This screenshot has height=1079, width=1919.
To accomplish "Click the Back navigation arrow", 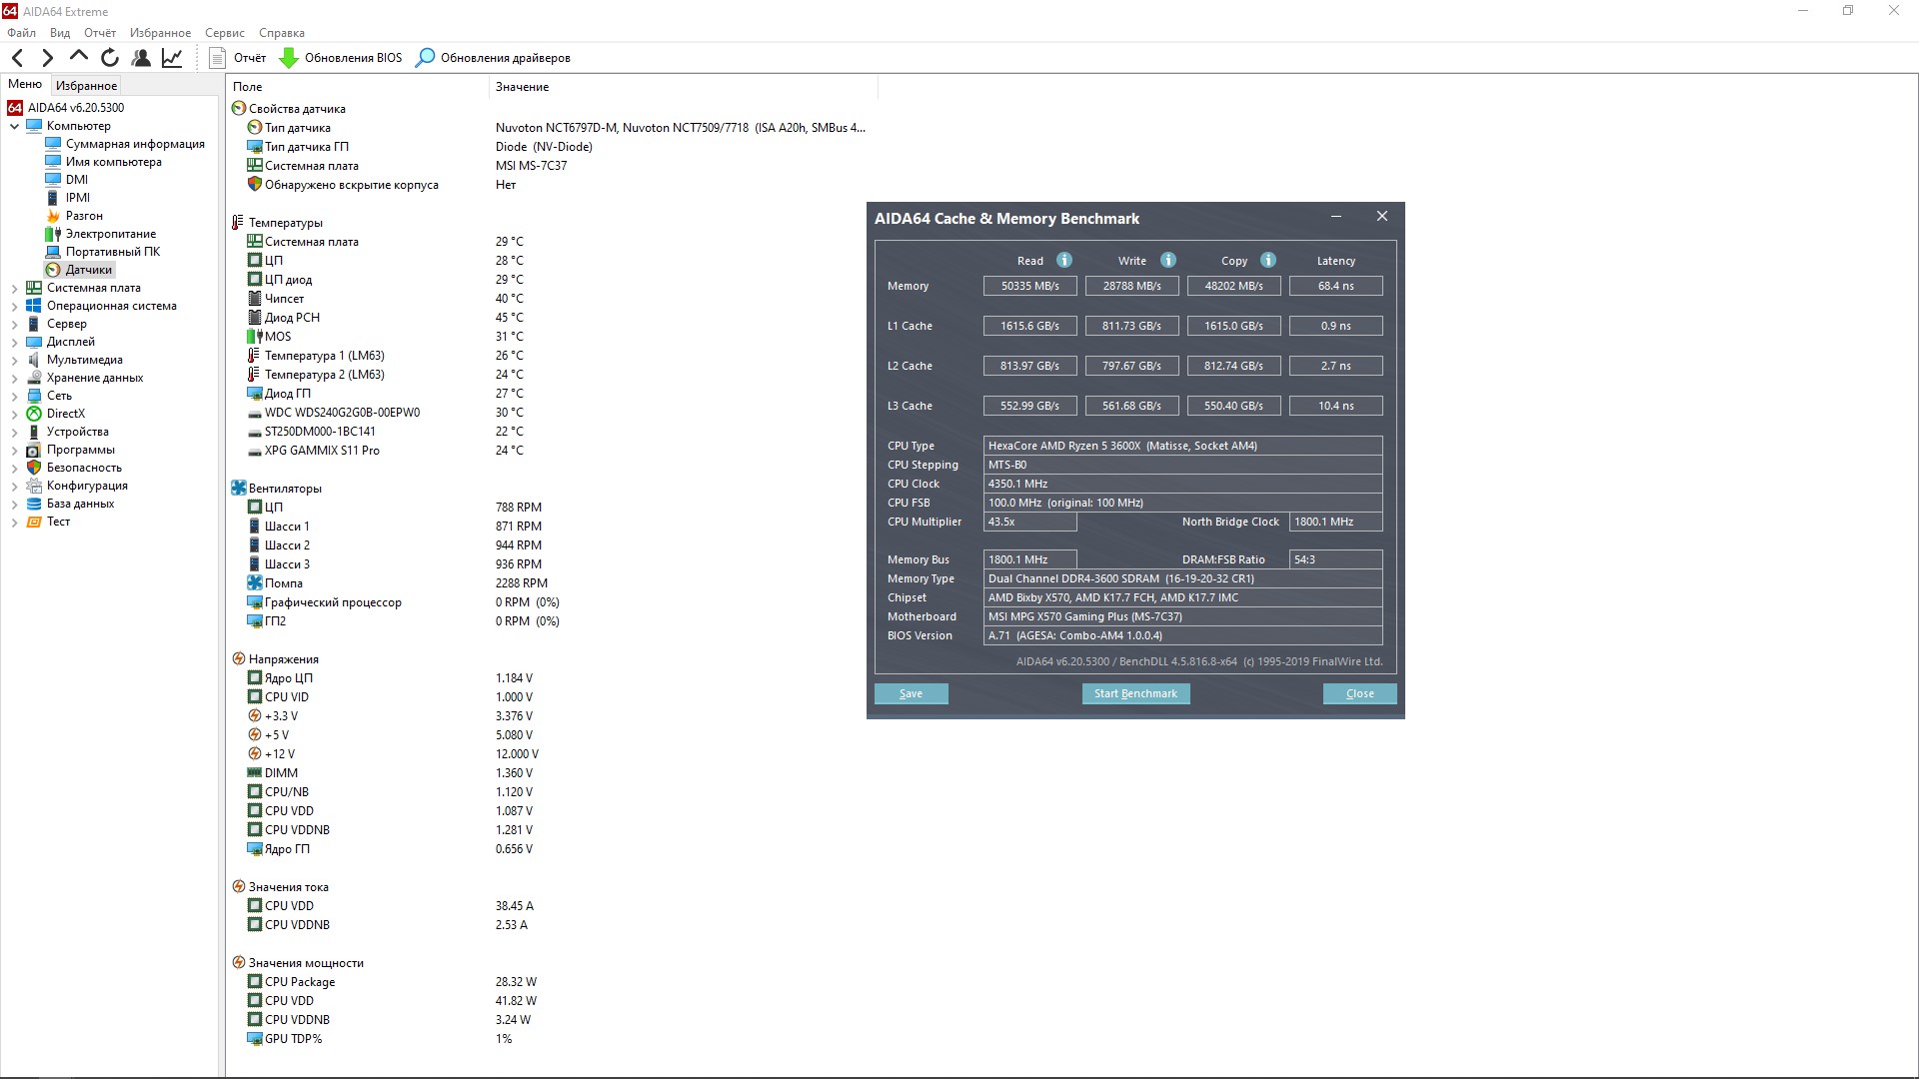I will [17, 58].
